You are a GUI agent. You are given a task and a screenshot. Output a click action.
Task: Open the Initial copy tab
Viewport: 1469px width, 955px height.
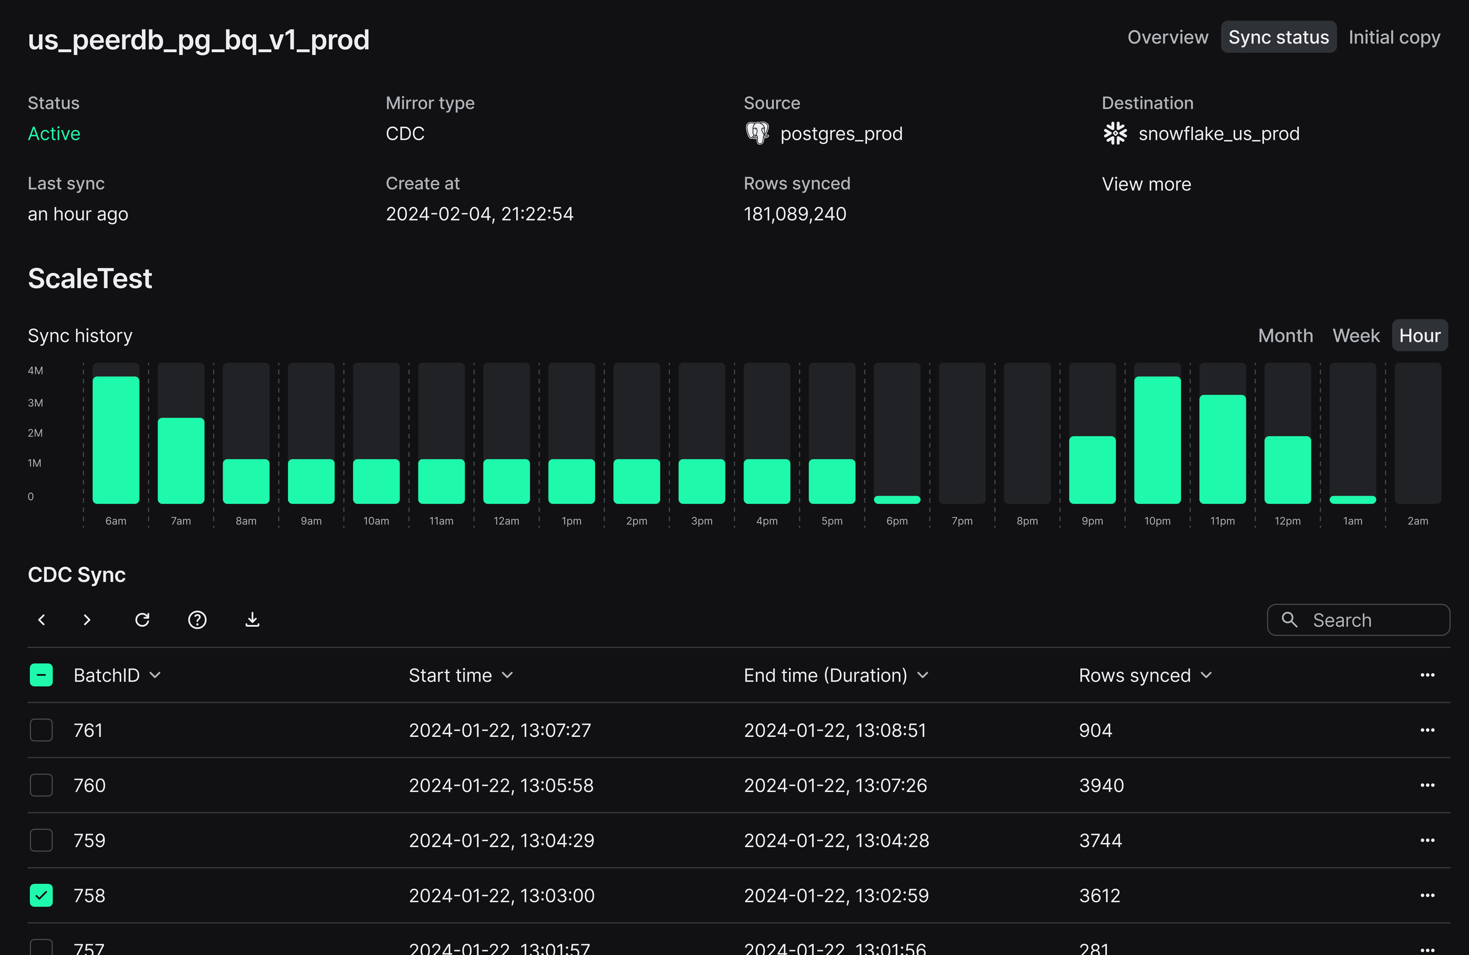coord(1393,36)
